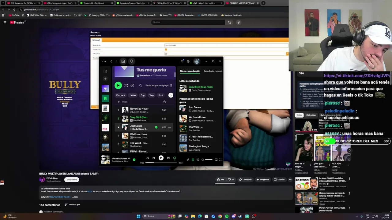Reload page with browser refresh button
Image resolution: width=392 pixels, height=220 pixels.
point(14,9)
